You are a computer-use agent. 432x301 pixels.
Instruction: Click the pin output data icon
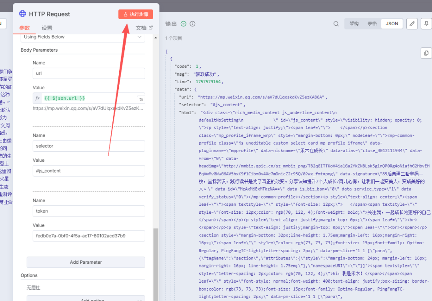click(426, 24)
